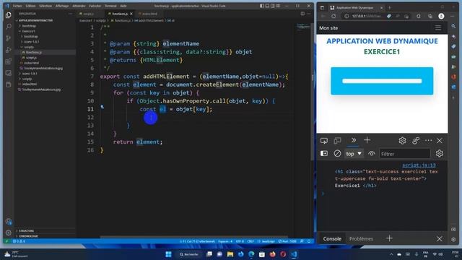Click the CRLF indicator in status bar

pos(250,241)
